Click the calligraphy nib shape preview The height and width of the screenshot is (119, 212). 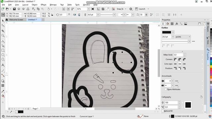pyautogui.click(x=188, y=105)
